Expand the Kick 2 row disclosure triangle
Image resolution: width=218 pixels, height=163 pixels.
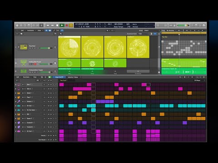tap(16, 89)
